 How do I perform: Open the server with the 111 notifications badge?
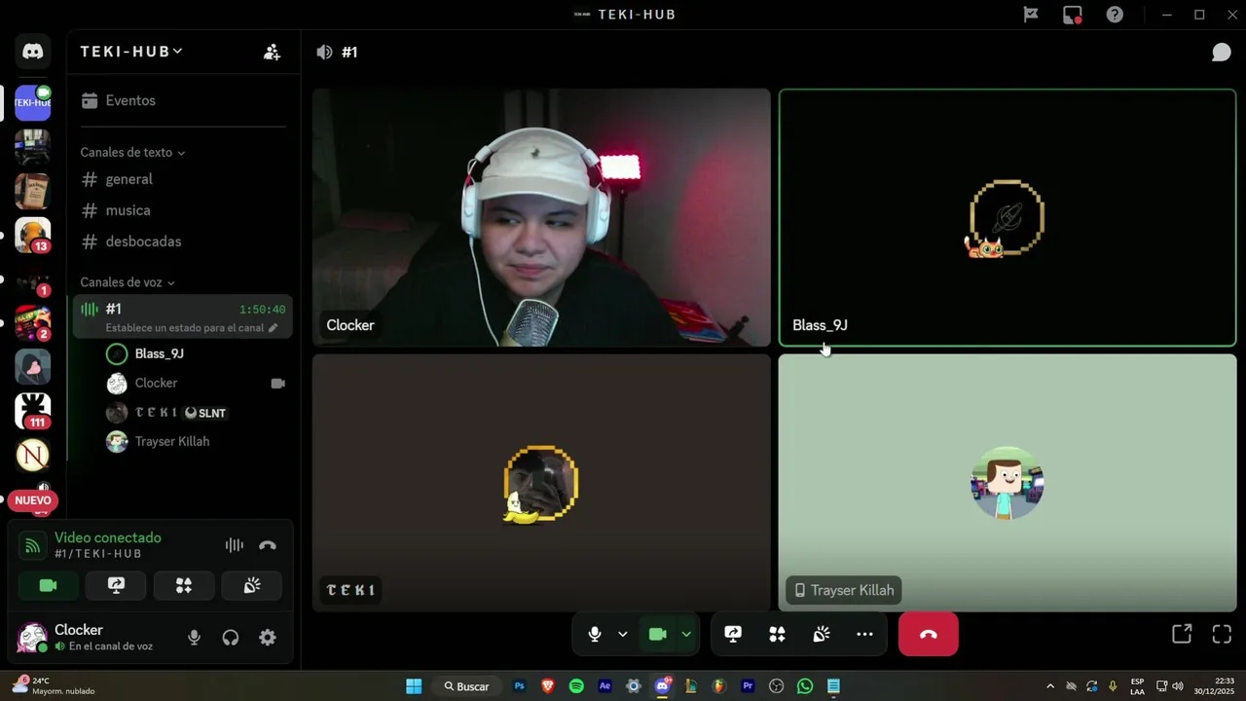click(x=33, y=411)
